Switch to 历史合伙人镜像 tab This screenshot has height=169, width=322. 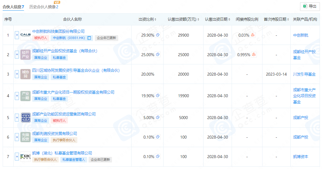(x=44, y=7)
